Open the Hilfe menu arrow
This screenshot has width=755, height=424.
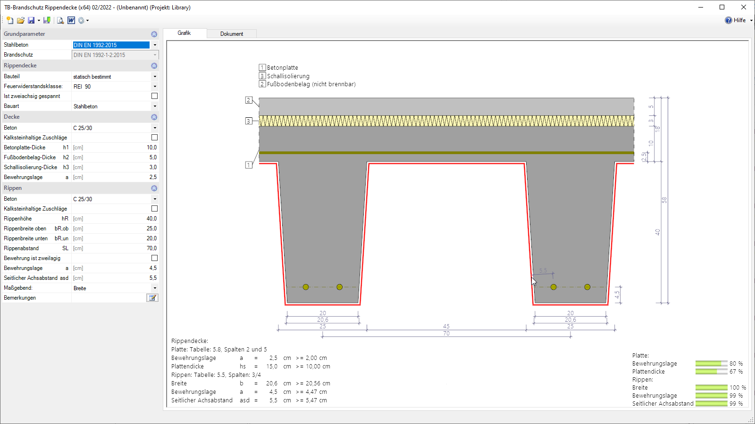click(x=751, y=21)
